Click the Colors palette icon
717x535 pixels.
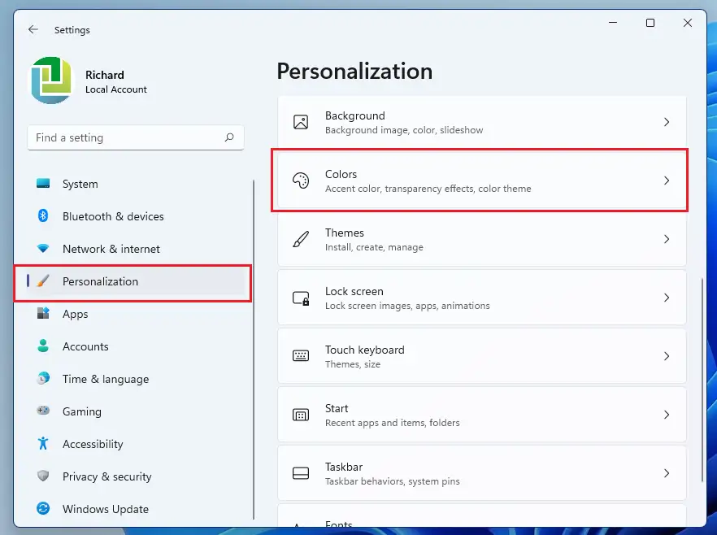[301, 181]
